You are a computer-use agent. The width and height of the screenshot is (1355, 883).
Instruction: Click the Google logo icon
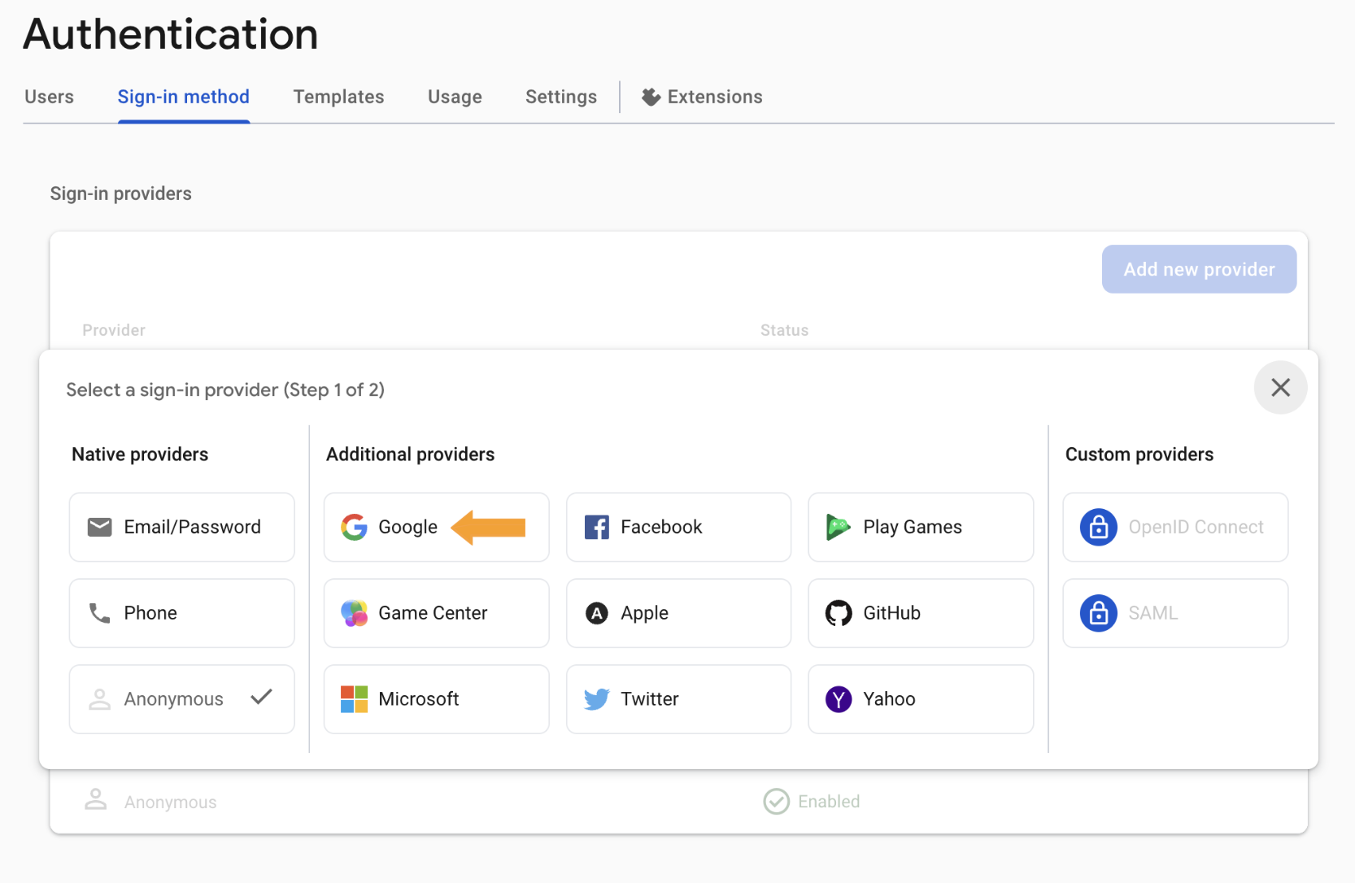point(354,527)
